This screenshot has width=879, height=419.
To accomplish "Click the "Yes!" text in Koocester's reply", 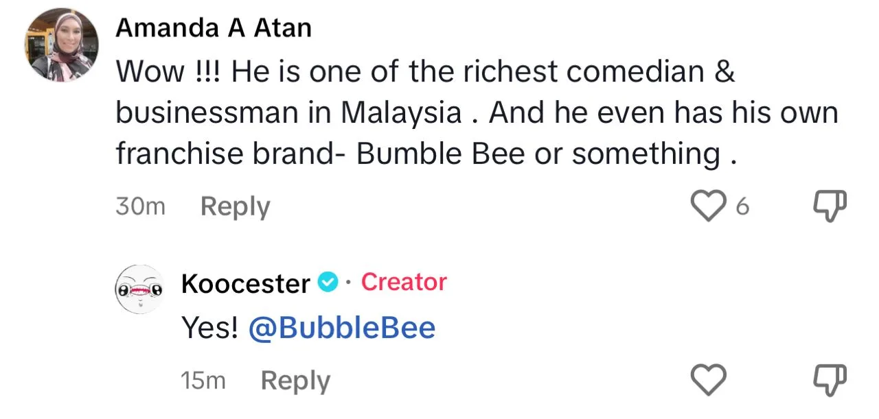I will pyautogui.click(x=209, y=328).
